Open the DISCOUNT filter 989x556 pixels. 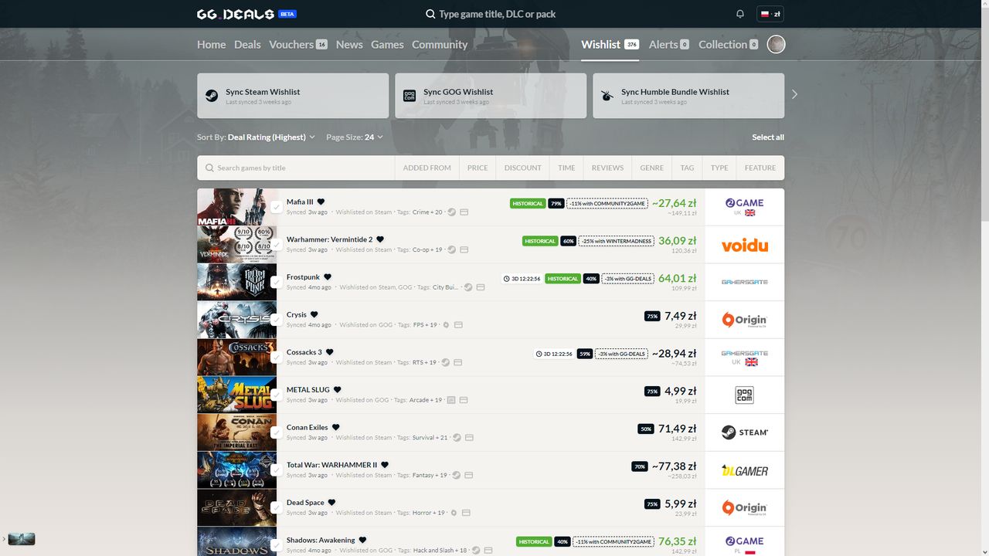tap(523, 168)
